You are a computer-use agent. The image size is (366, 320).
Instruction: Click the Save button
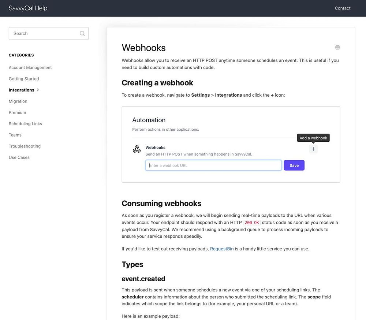pos(294,165)
